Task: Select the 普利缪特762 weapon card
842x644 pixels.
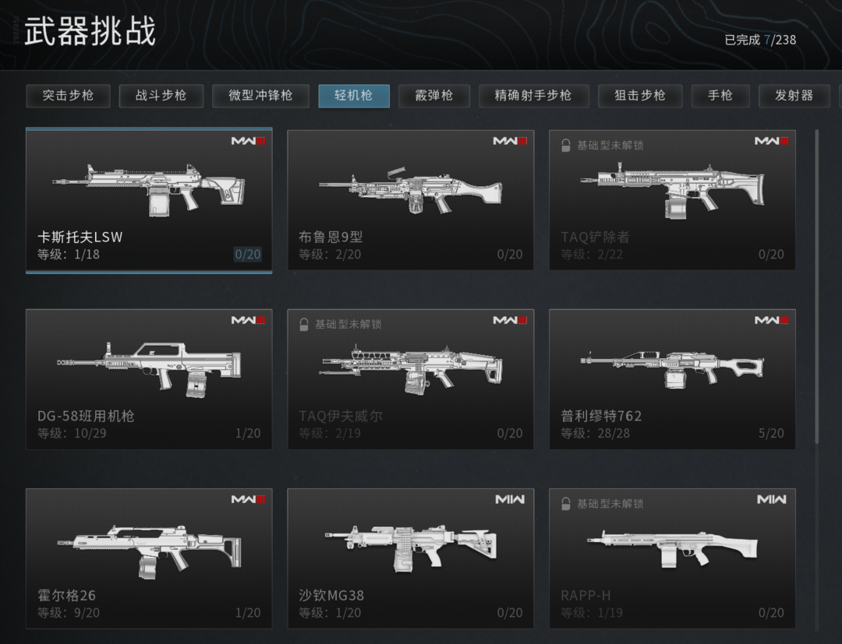Action: [x=672, y=379]
